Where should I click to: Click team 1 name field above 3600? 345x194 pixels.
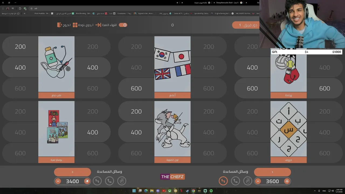click(272, 172)
